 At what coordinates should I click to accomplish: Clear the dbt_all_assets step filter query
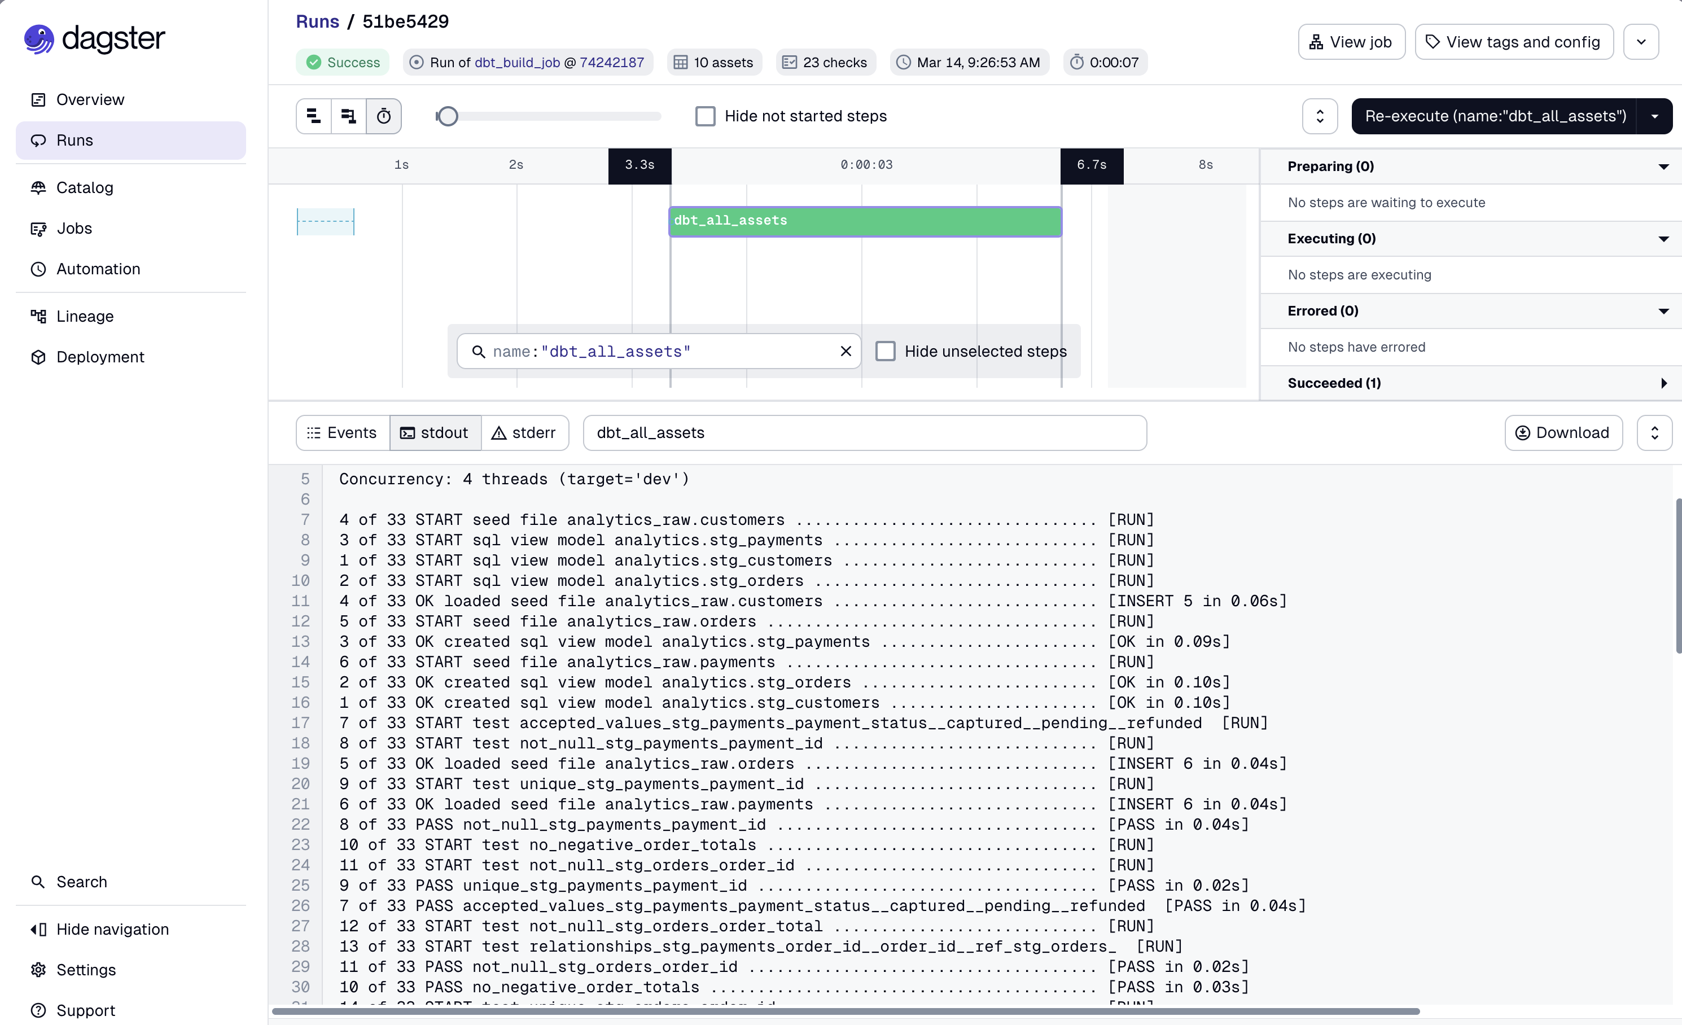coord(846,351)
